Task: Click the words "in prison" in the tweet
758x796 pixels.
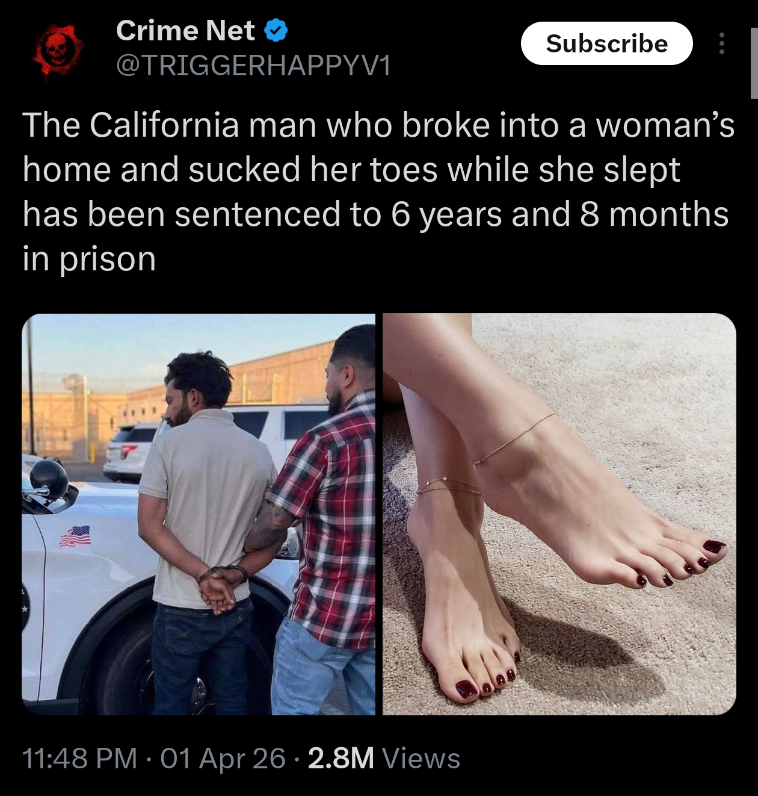Action: [x=89, y=259]
